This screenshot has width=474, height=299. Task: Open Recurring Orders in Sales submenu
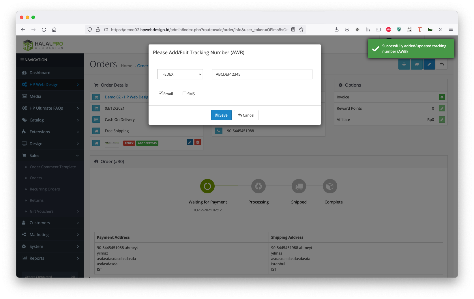[45, 189]
